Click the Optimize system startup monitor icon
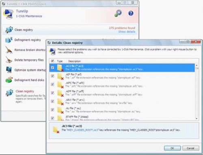Viewport: 203px width, 155px height. point(9,70)
